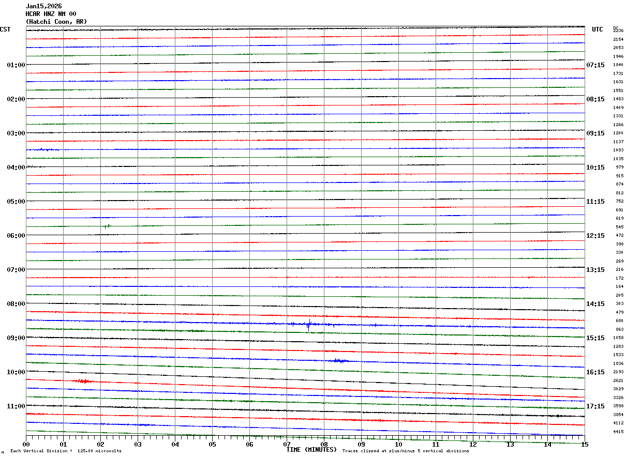Screen dimensions: 626x458
Task: Click the UTC timezone label
Action: point(598,29)
